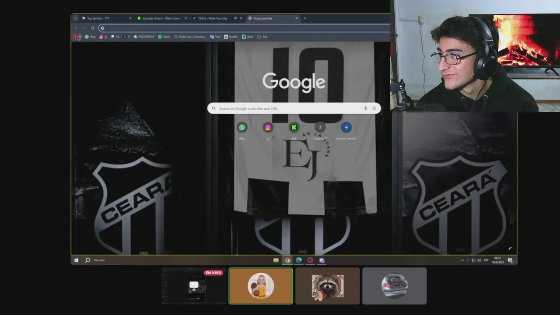Switch the ESP keyboard language indicator

click(x=486, y=260)
